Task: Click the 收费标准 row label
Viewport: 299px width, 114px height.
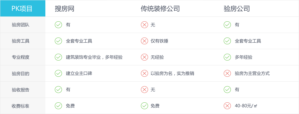Action: [x=20, y=106]
